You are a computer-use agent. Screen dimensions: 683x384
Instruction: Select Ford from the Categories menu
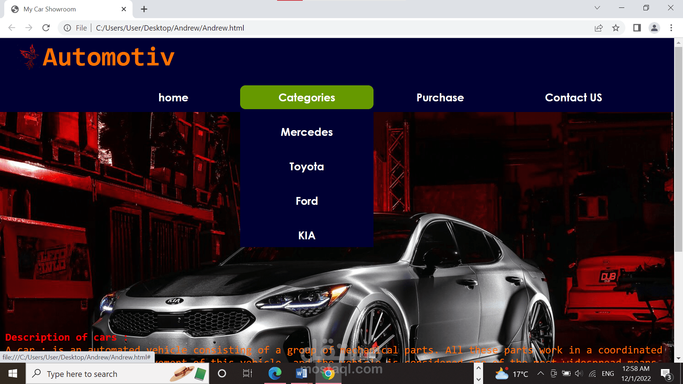pyautogui.click(x=307, y=201)
